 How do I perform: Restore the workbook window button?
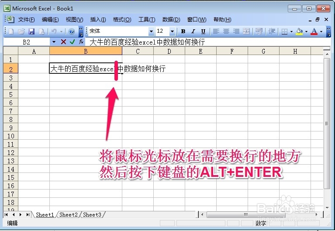pyautogui.click(x=318, y=20)
